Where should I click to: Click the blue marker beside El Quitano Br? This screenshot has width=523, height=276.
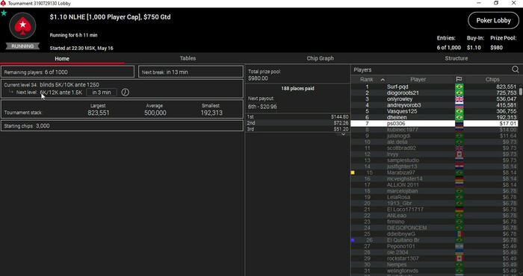pos(353,239)
